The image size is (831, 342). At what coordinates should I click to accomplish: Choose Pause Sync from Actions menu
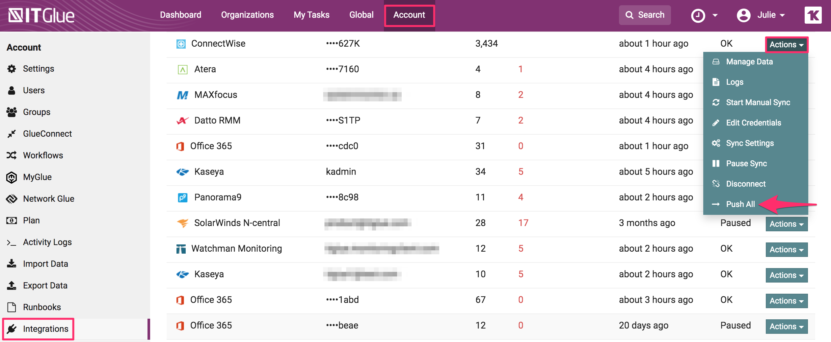[x=746, y=164]
